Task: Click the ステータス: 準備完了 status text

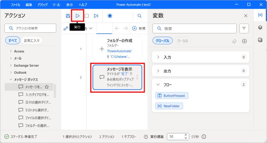Action: pyautogui.click(x=24, y=137)
